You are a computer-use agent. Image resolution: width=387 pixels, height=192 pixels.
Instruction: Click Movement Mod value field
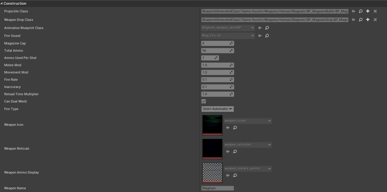click(x=218, y=72)
